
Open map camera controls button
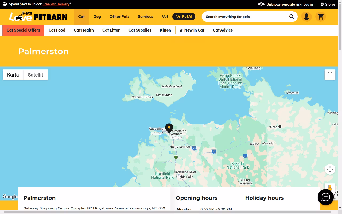click(330, 169)
